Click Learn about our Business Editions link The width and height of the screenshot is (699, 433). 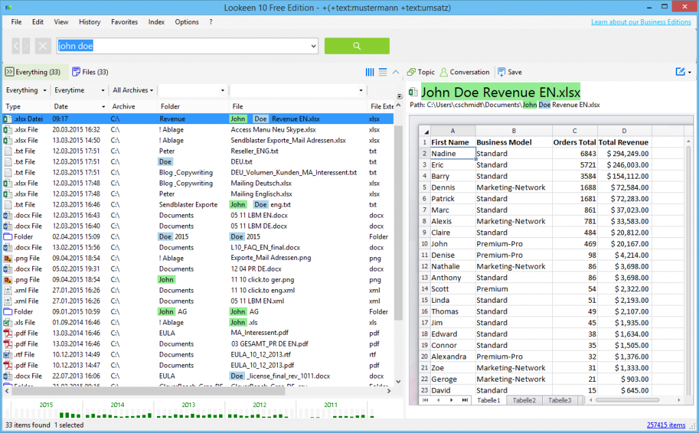point(640,22)
